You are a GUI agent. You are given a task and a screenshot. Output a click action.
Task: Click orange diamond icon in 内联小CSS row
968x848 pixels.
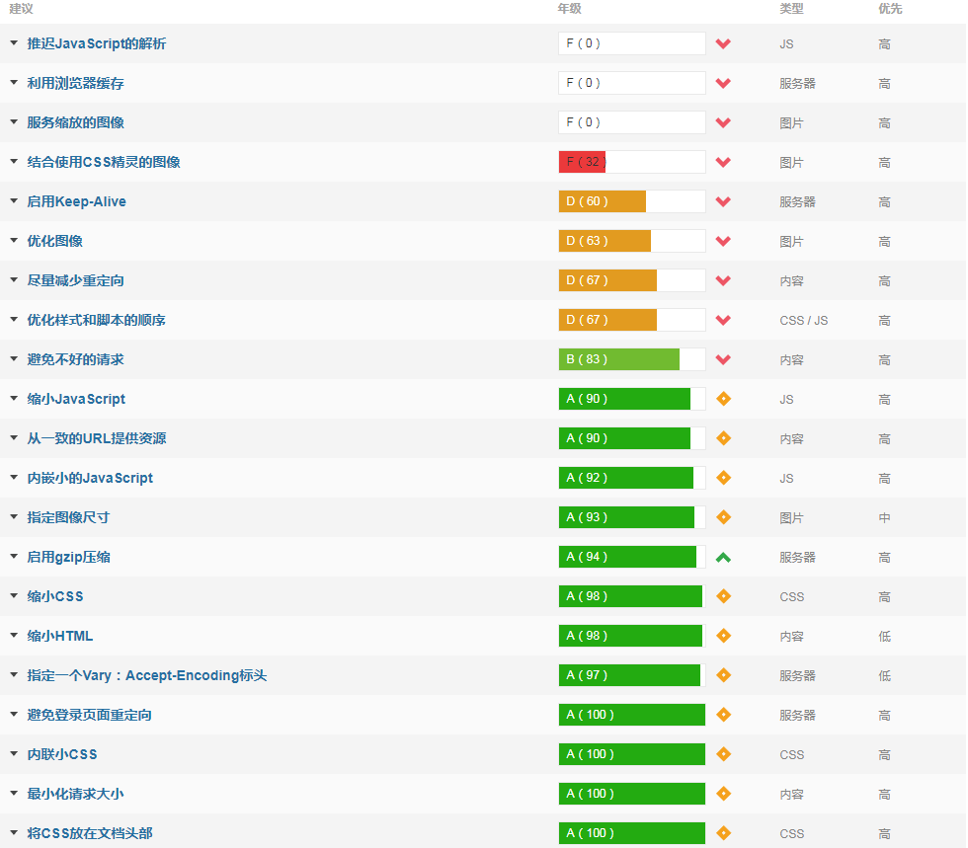[723, 754]
